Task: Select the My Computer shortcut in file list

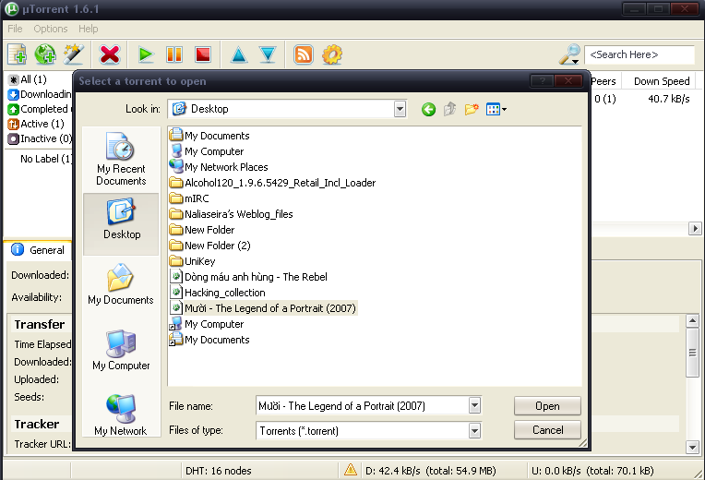Action: tap(207, 324)
